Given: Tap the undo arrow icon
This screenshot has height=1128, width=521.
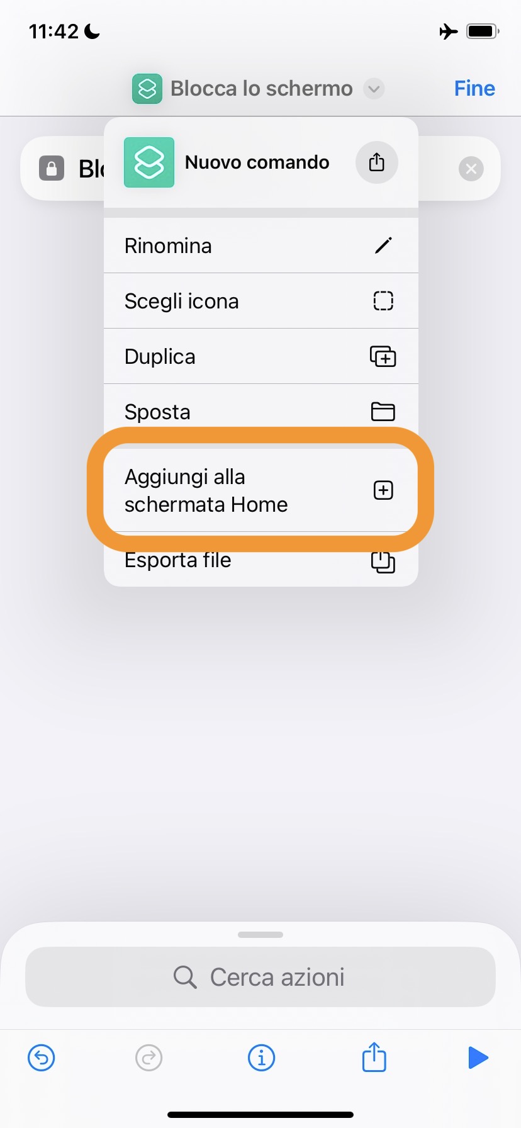Looking at the screenshot, I should click(x=42, y=1057).
